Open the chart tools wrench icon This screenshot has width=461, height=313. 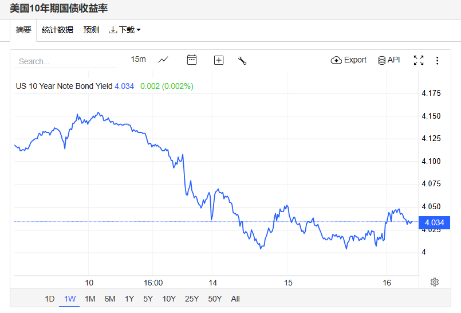242,60
